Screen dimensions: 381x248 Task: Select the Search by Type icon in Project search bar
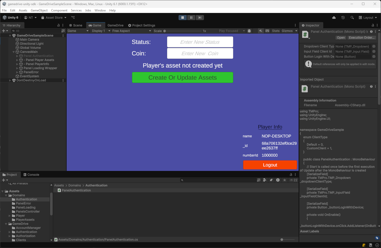pos(265,180)
